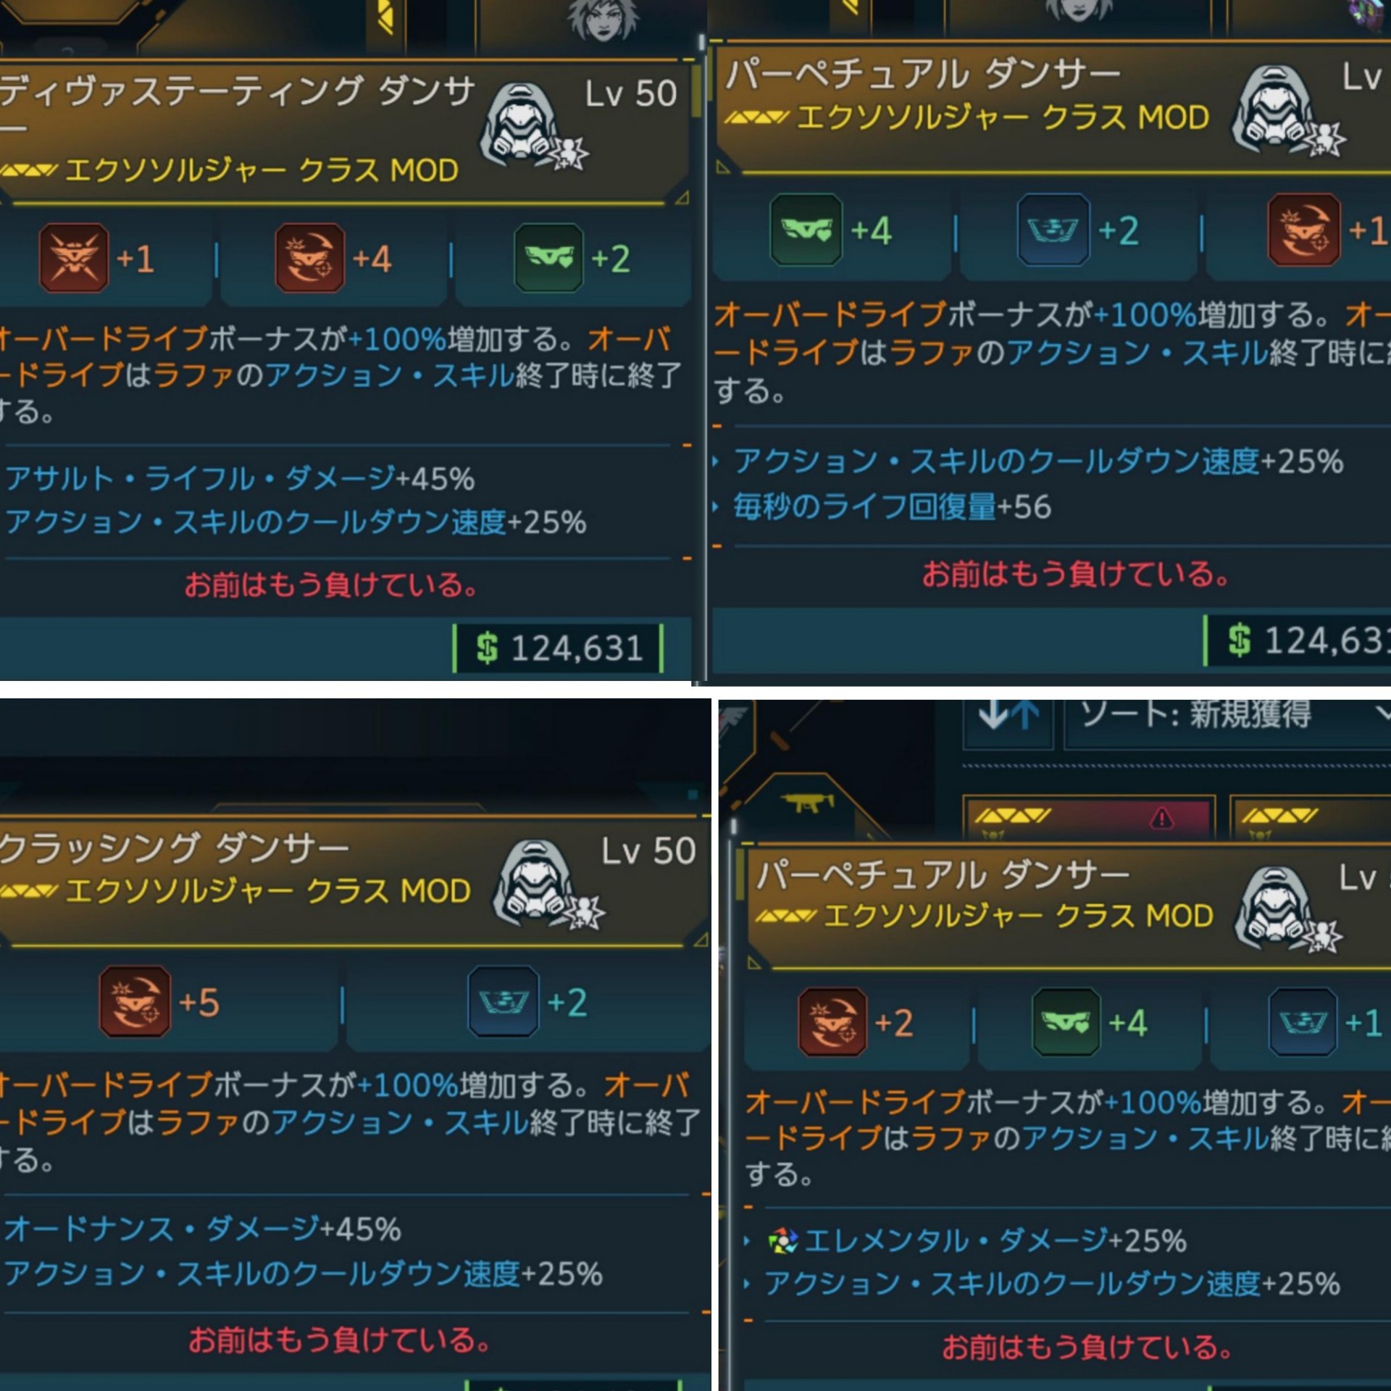
Task: Click the green +4 skill icon in the bottom-right card
Action: click(x=1066, y=1022)
